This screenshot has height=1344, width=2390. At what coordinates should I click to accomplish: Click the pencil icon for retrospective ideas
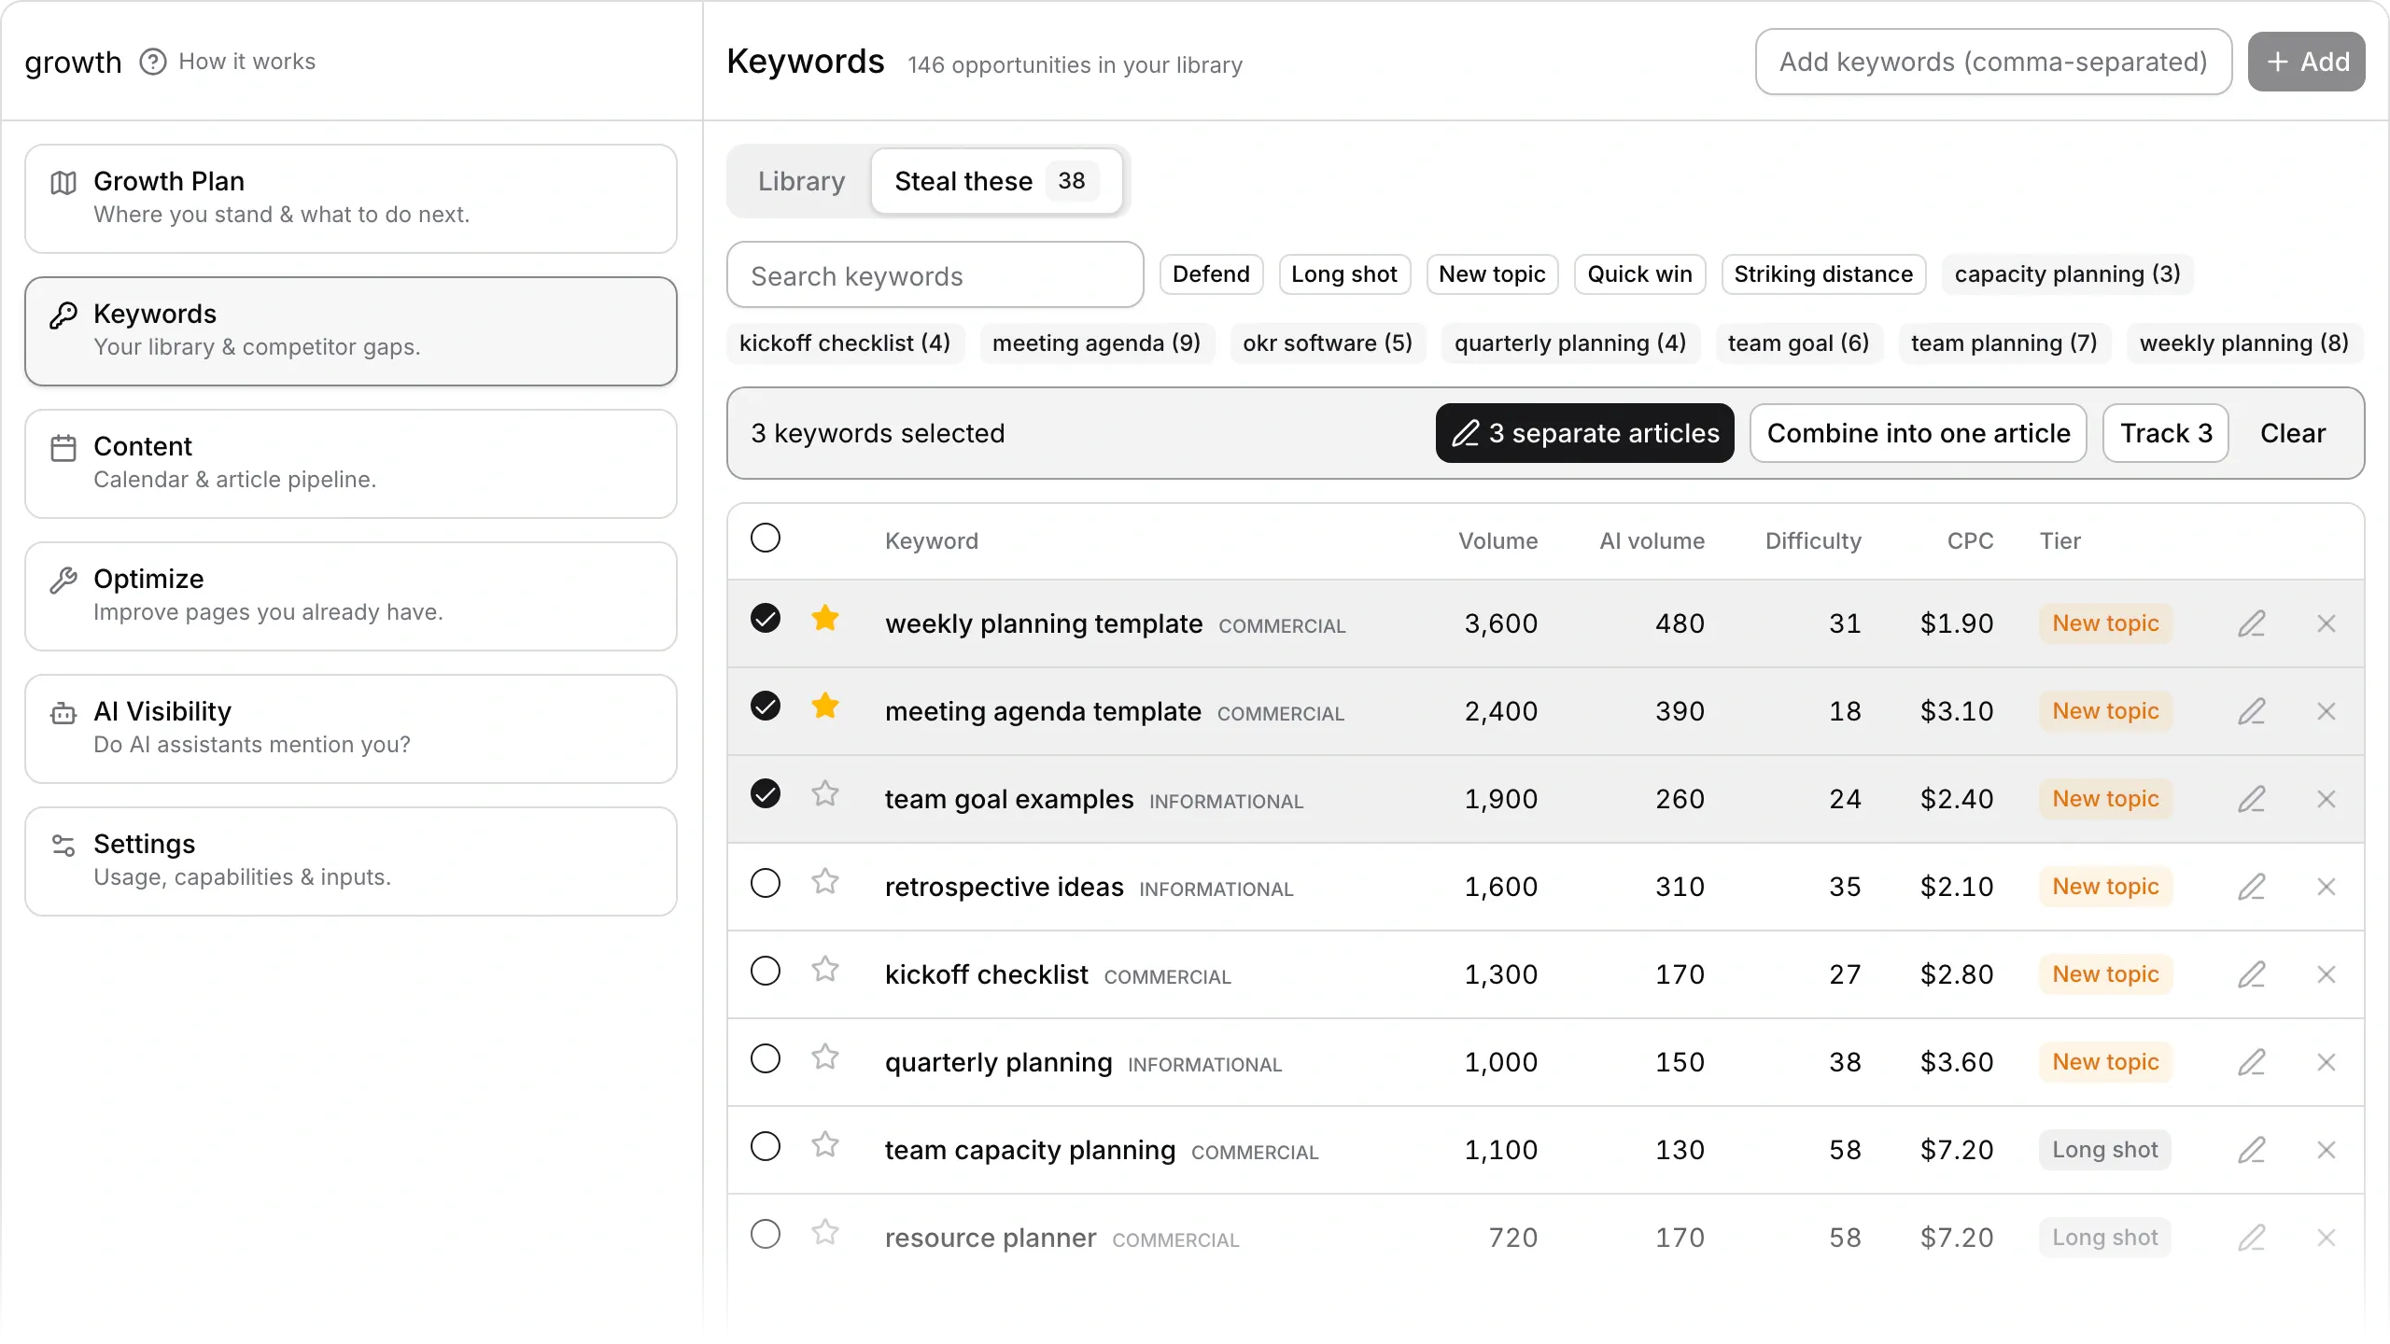[x=2252, y=887]
